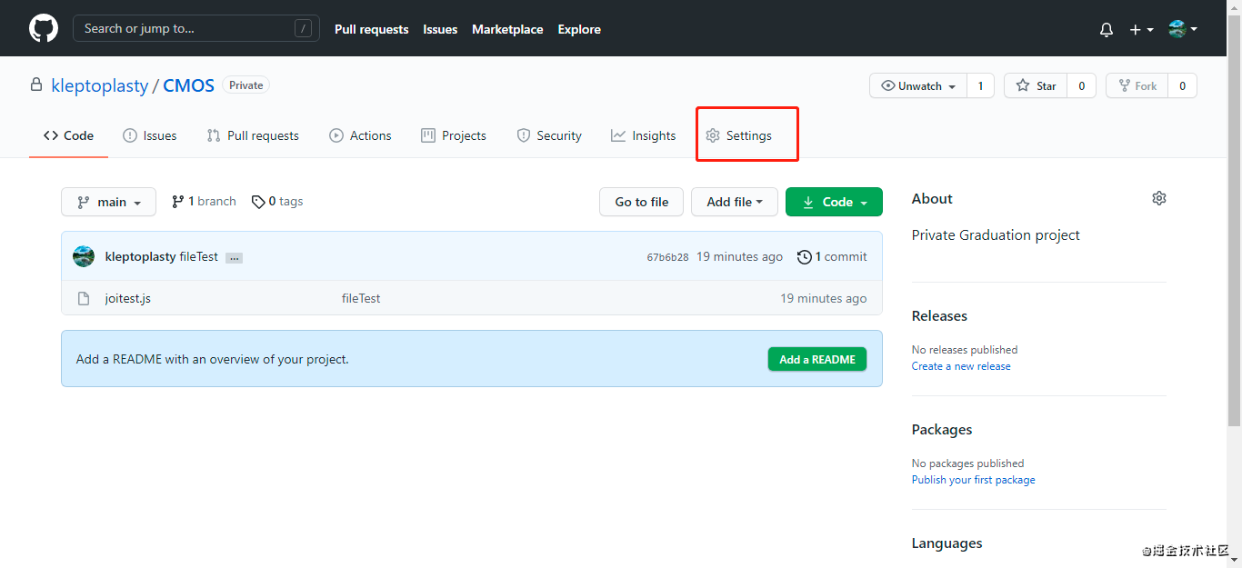
Task: Open the Insights tab
Action: tap(644, 135)
